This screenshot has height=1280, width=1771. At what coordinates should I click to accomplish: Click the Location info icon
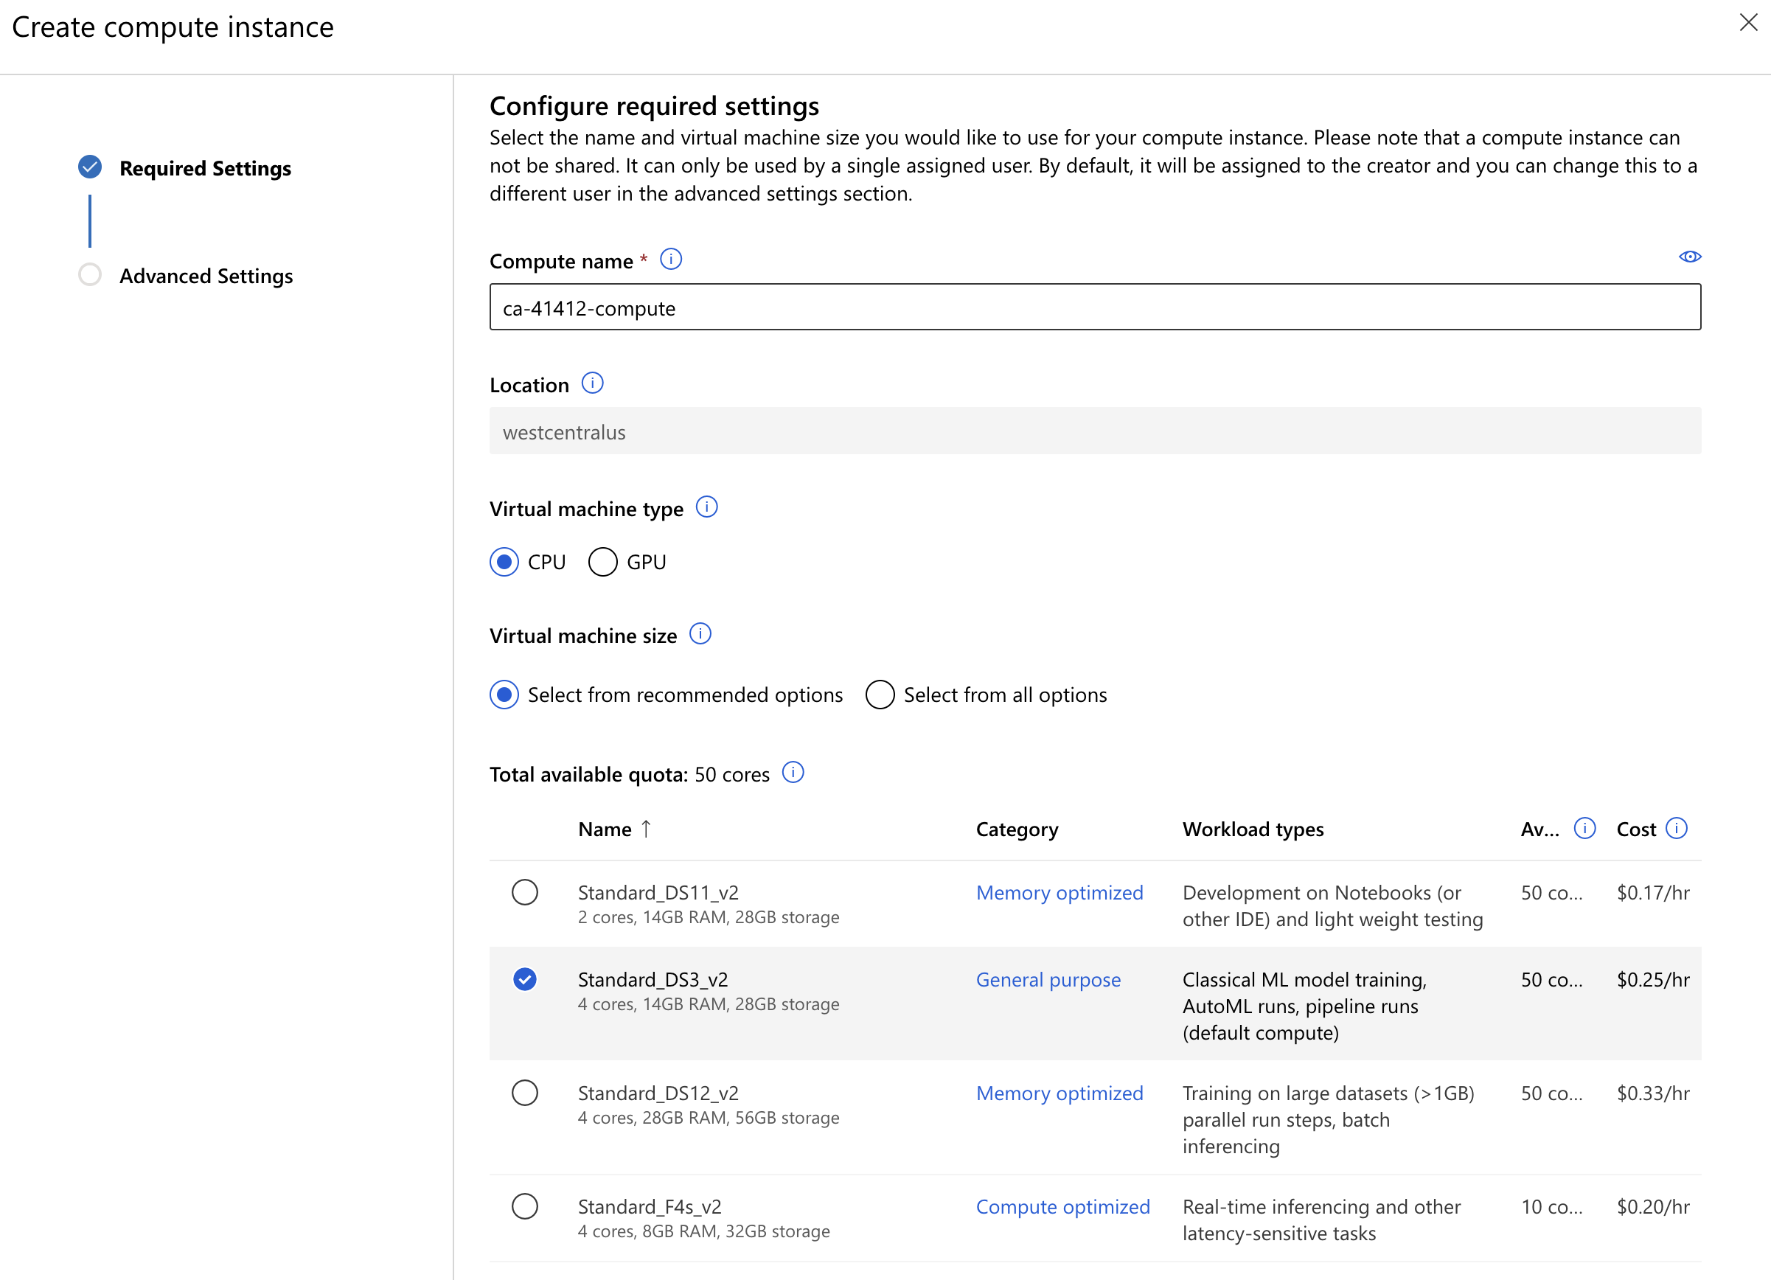[593, 383]
